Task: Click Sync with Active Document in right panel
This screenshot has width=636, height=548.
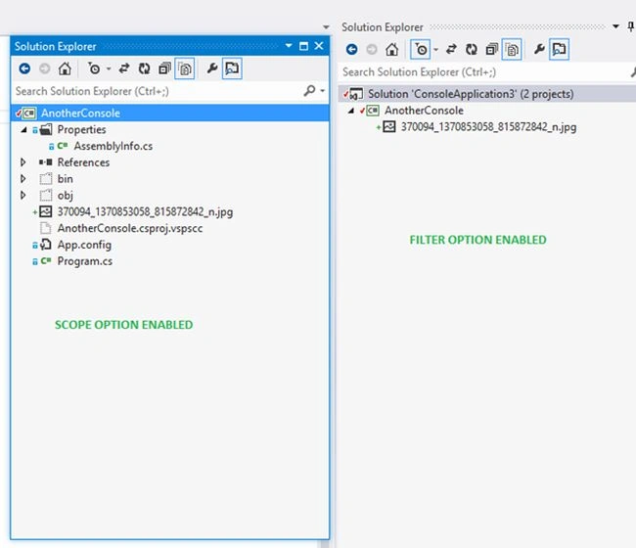Action: pyautogui.click(x=451, y=50)
